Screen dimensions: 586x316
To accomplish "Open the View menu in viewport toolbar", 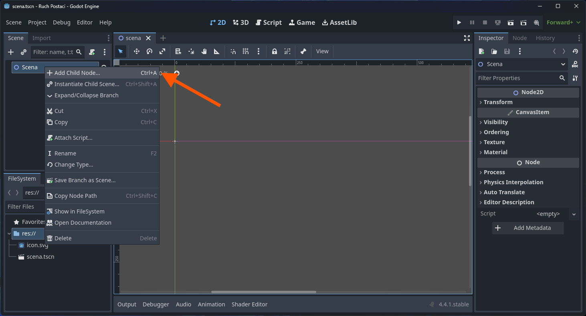I will point(322,51).
